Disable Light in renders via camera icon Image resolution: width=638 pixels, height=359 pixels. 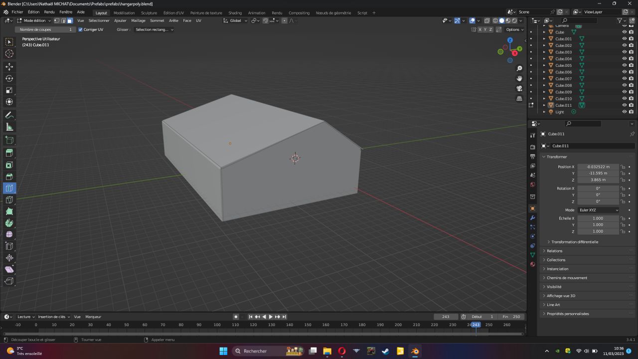point(631,112)
